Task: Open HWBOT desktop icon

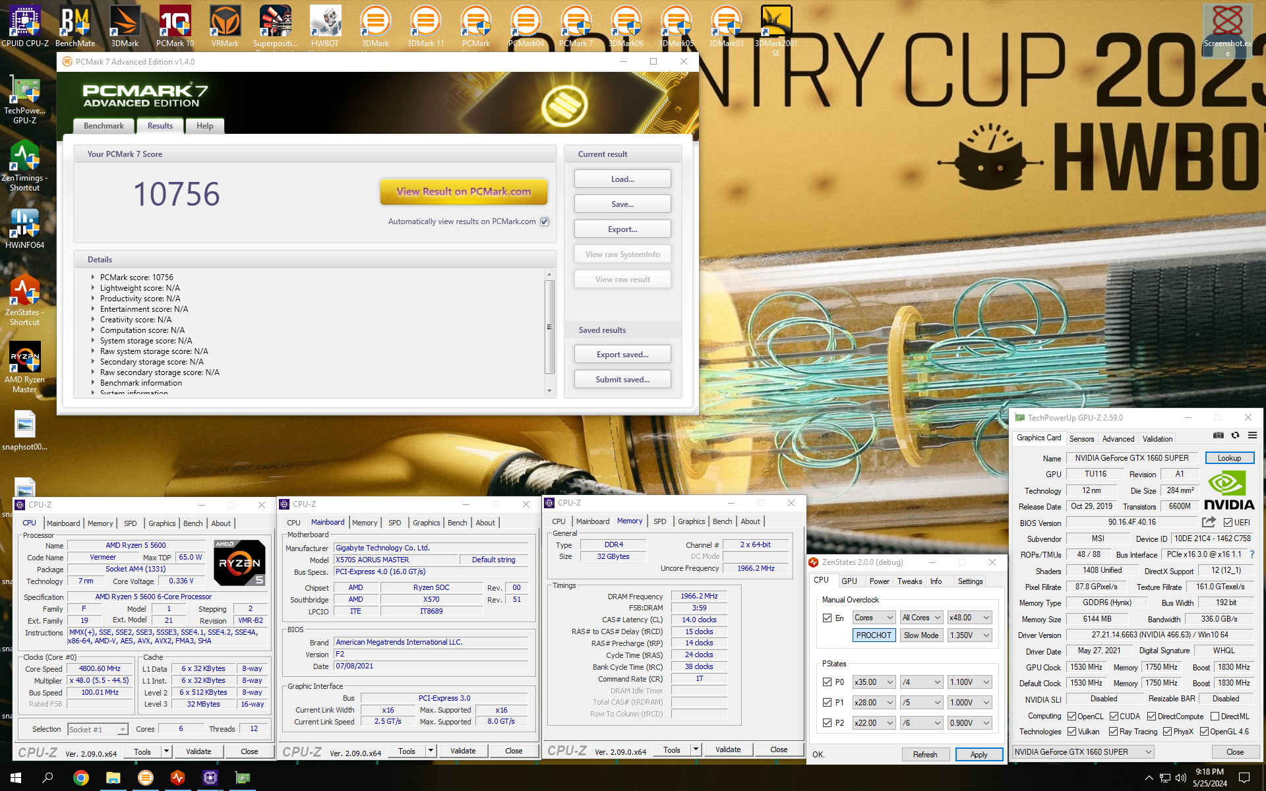Action: tap(325, 26)
